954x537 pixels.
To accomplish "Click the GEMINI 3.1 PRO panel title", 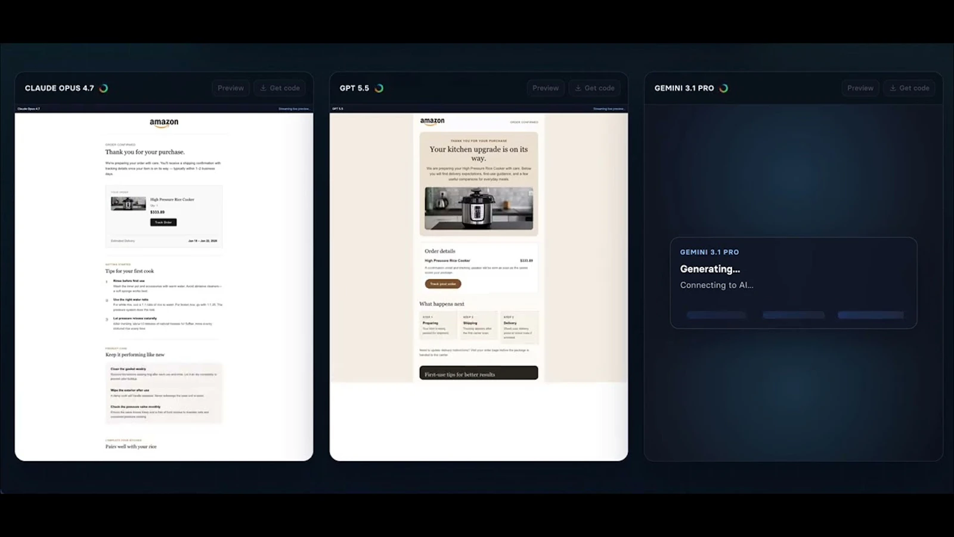I will [x=684, y=88].
